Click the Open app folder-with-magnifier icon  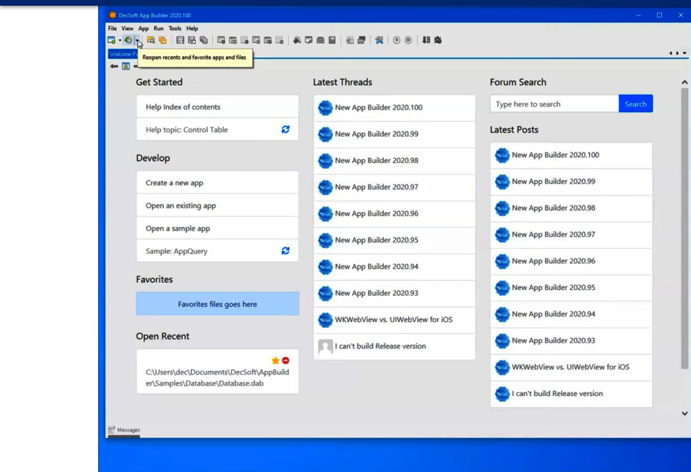(x=151, y=40)
